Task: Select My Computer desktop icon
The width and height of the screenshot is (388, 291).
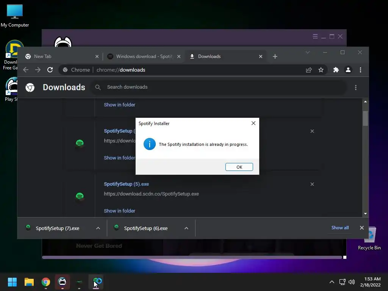Action: coord(15,16)
